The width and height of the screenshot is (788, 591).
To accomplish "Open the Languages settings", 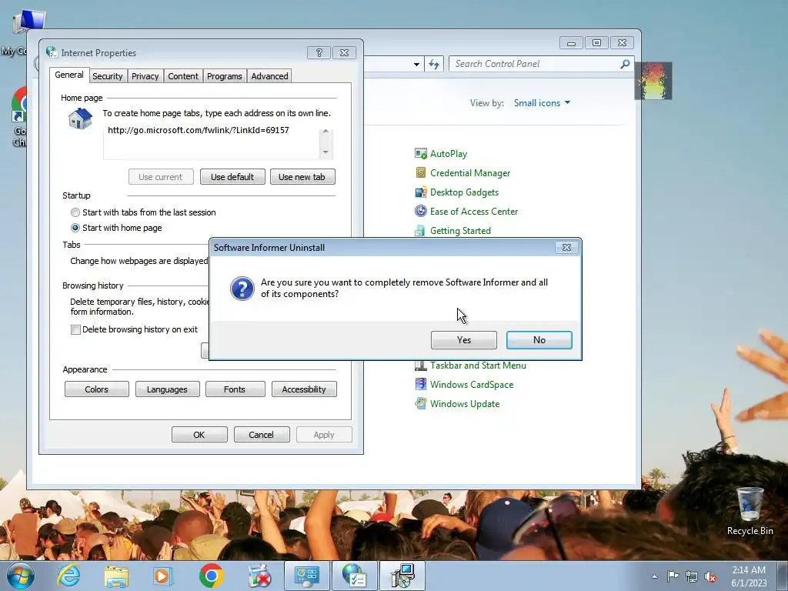I will point(167,389).
